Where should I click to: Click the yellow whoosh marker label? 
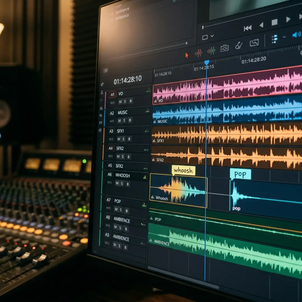(x=183, y=171)
